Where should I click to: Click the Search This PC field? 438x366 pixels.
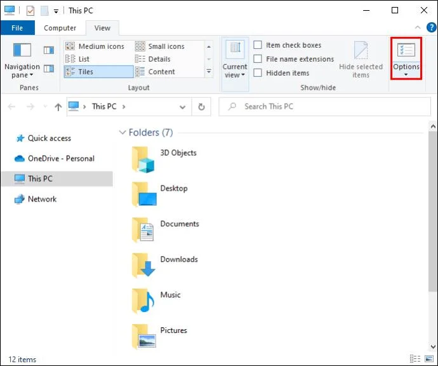tap(324, 107)
